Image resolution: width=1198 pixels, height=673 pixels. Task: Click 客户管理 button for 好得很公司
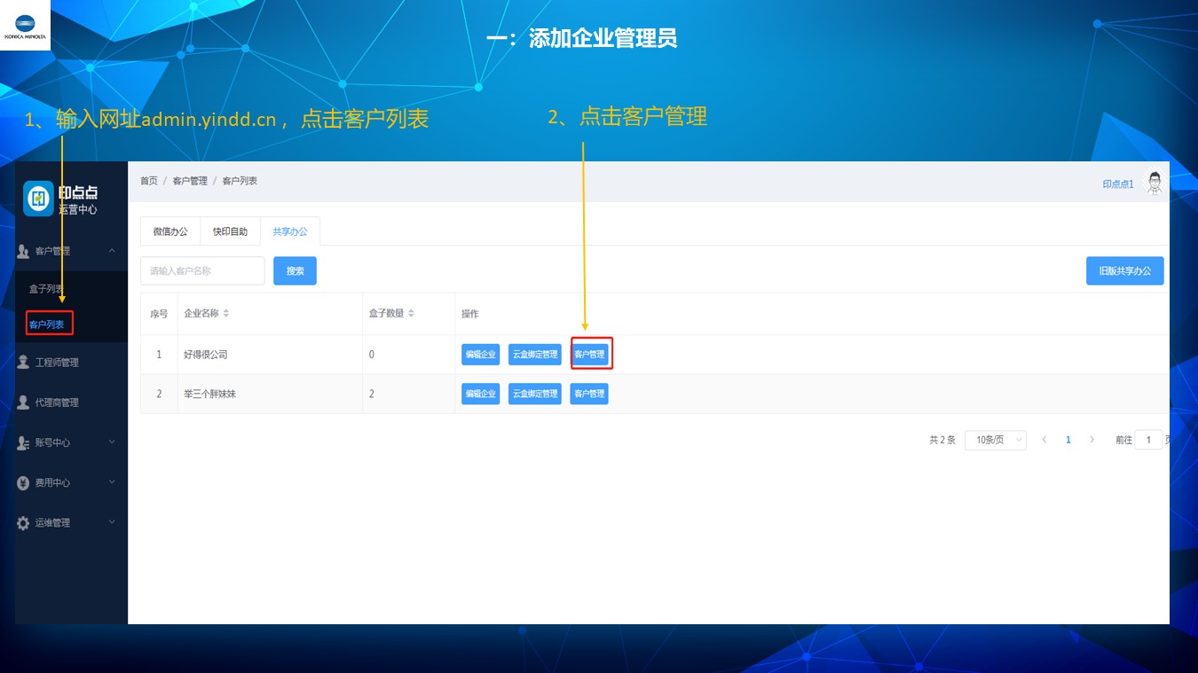[589, 355]
